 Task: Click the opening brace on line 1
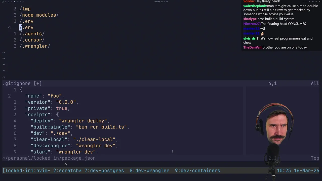pyautogui.click(x=21, y=90)
